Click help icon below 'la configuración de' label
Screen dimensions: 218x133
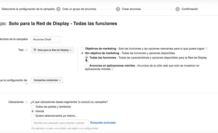pyautogui.click(x=26, y=84)
